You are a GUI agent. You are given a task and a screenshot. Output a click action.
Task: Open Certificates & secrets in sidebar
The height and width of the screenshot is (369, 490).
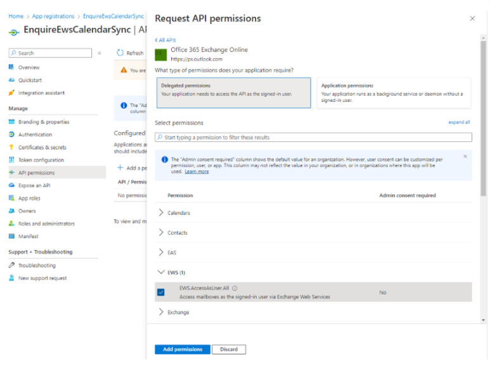click(x=42, y=147)
